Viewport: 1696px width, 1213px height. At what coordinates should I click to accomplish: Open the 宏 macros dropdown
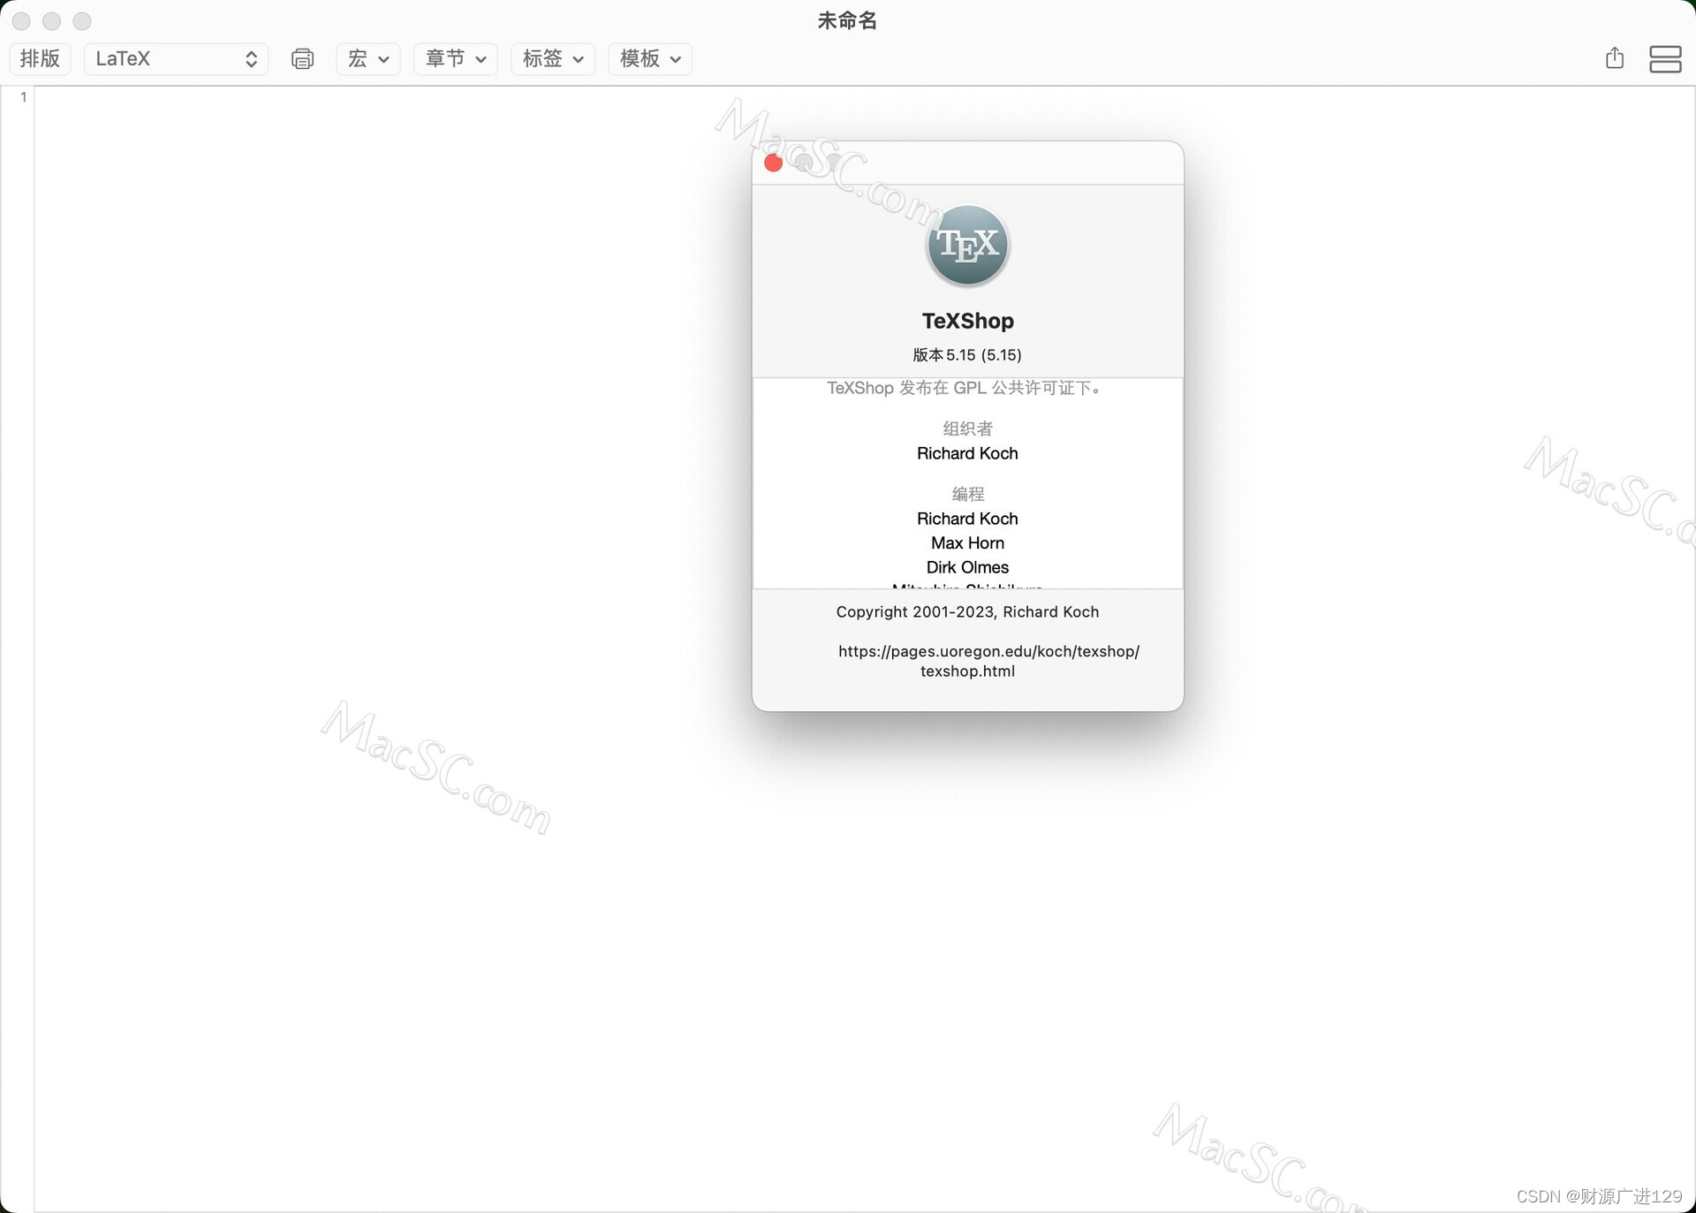pyautogui.click(x=367, y=58)
